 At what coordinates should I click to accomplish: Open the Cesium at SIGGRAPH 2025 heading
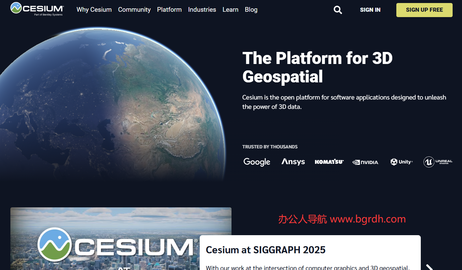(266, 250)
